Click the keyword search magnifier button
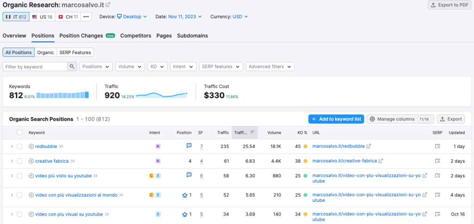 72,67
